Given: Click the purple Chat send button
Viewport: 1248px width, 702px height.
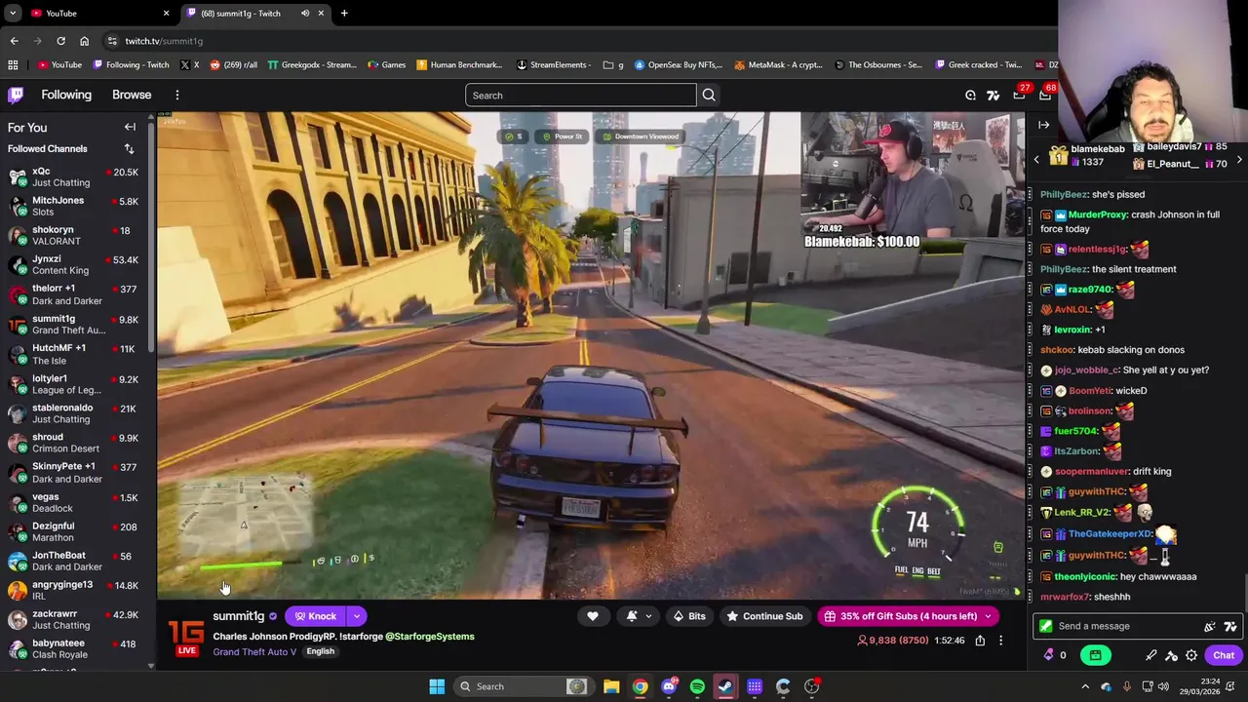Looking at the screenshot, I should (x=1224, y=655).
